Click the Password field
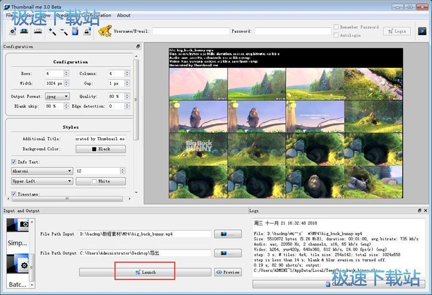The image size is (432, 295). [293, 31]
